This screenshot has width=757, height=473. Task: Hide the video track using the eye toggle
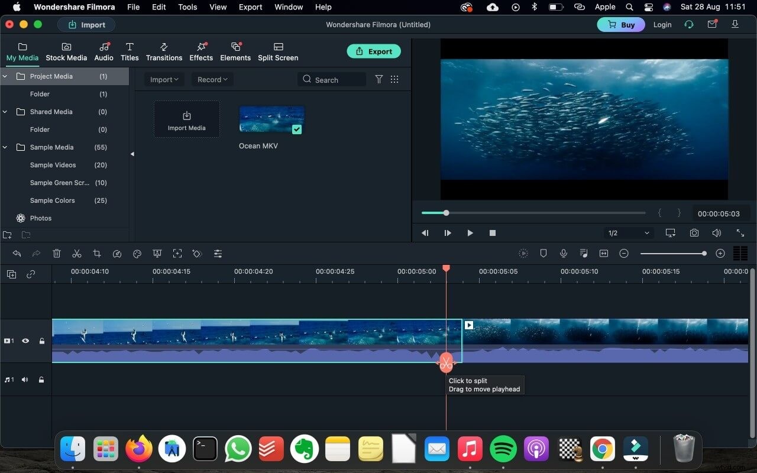25,341
